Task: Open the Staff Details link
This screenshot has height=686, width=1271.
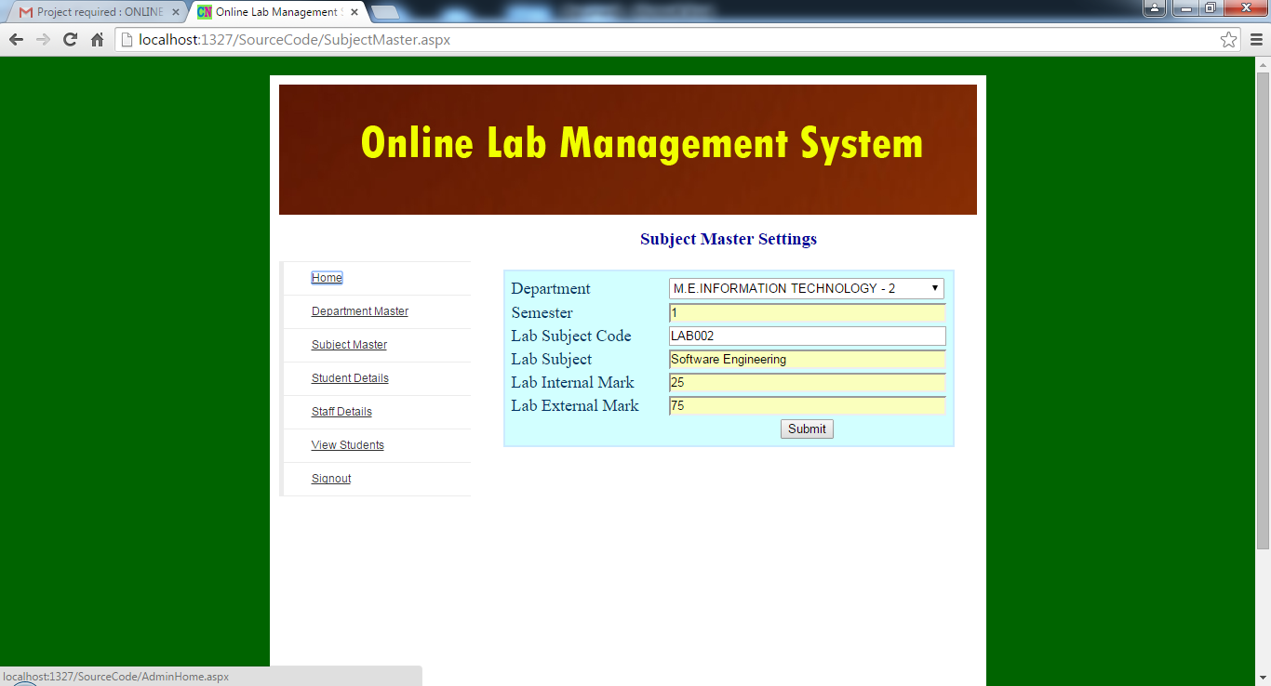Action: click(x=341, y=412)
